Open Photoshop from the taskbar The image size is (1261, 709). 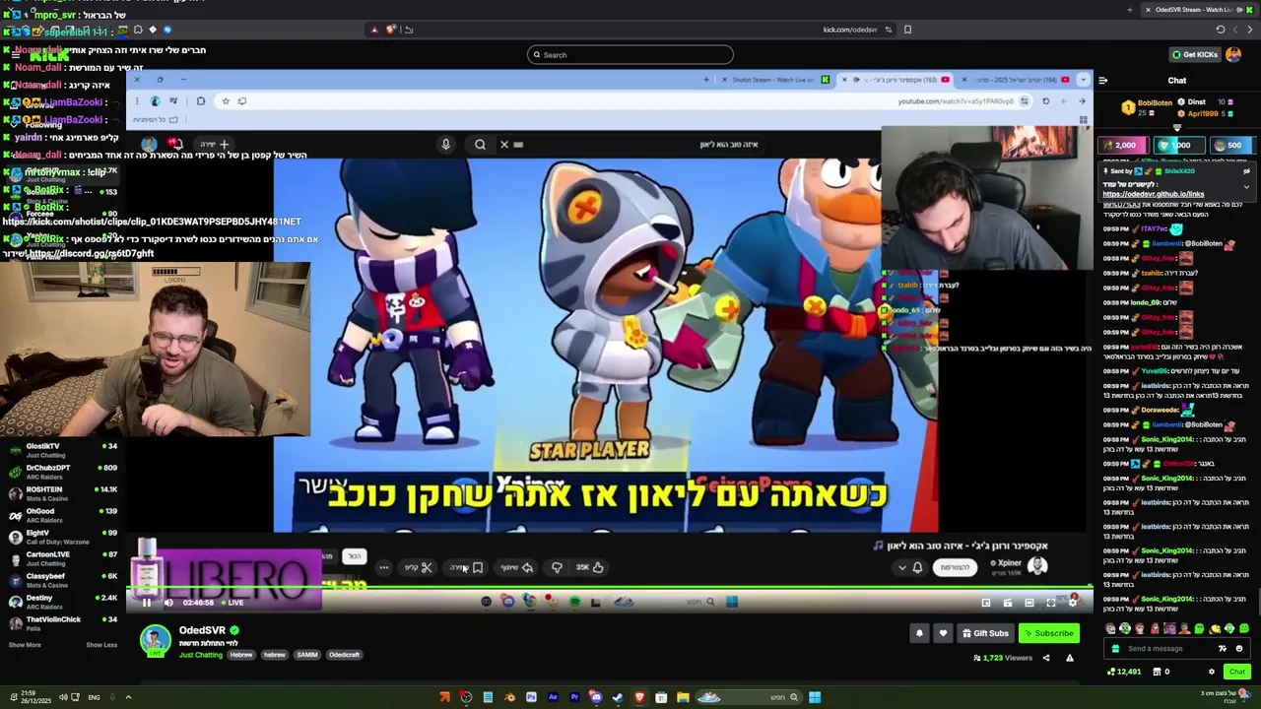[531, 697]
